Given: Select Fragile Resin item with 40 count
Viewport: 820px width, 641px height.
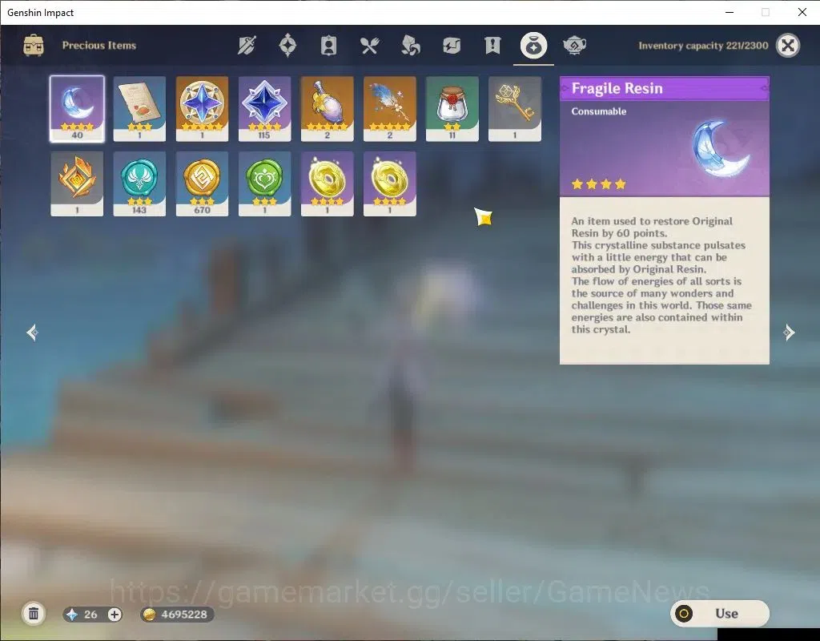Looking at the screenshot, I should (77, 109).
